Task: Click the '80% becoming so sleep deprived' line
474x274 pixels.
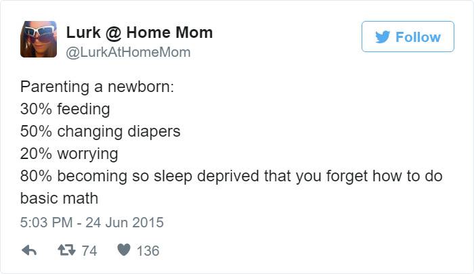Action: (232, 176)
